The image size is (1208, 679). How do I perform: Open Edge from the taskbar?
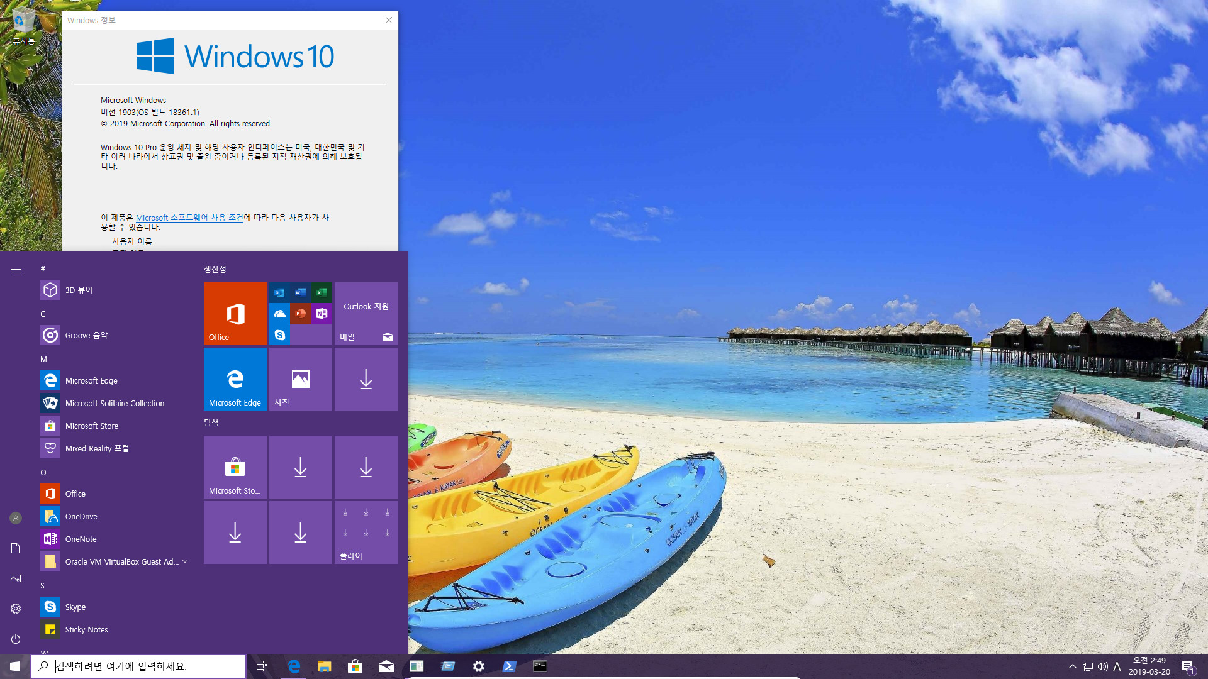[x=294, y=666]
